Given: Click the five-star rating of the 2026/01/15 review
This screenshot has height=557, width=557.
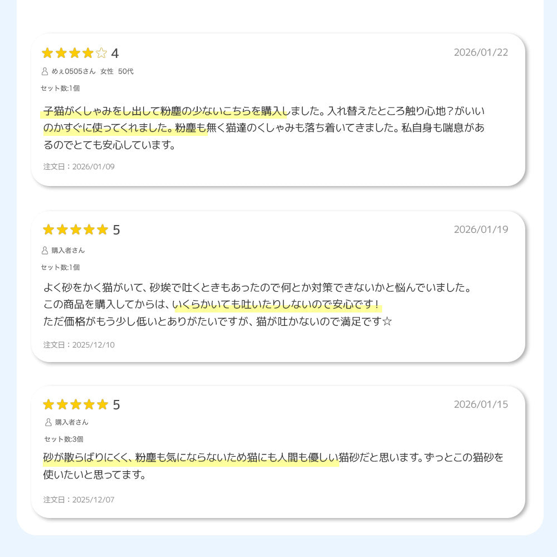Looking at the screenshot, I should [x=75, y=404].
